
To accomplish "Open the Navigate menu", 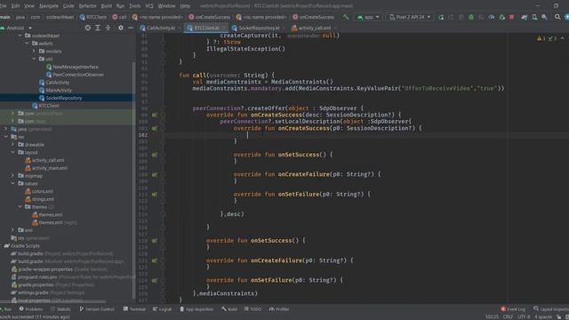I will pos(49,6).
